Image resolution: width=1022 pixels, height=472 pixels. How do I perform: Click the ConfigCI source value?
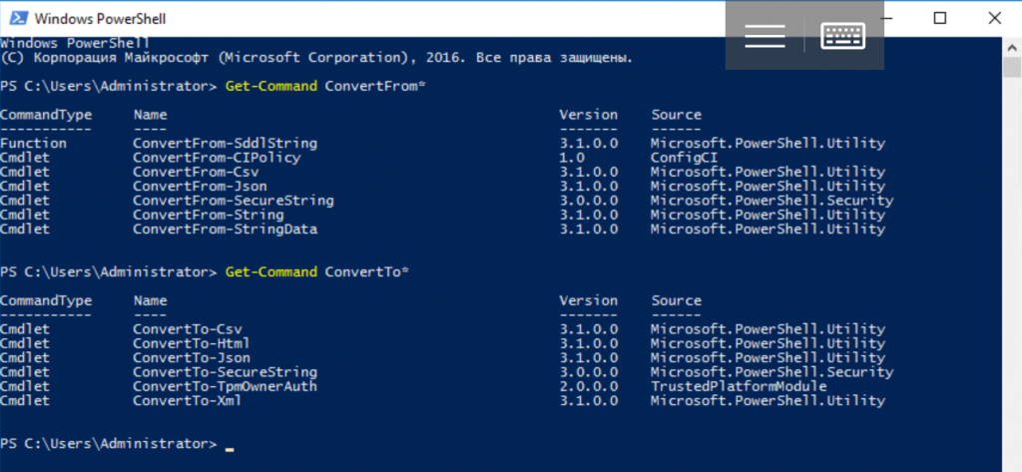[x=684, y=157]
